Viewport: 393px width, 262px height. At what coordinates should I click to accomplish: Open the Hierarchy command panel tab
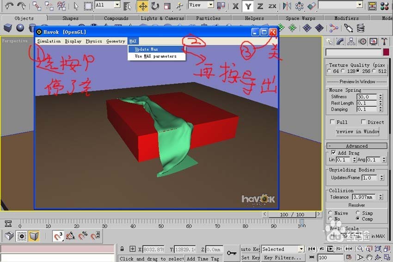[x=351, y=42]
